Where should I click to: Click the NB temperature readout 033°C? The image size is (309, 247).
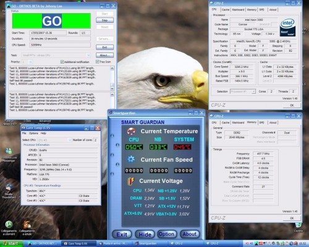158,147
